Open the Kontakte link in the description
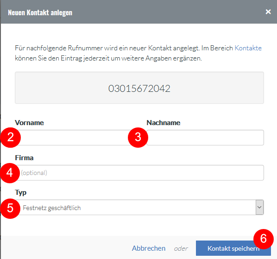Image resolution: width=277 pixels, height=259 pixels. 248,48
